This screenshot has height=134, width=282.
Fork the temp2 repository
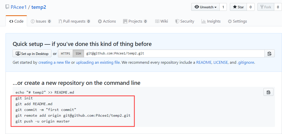click(x=266, y=7)
